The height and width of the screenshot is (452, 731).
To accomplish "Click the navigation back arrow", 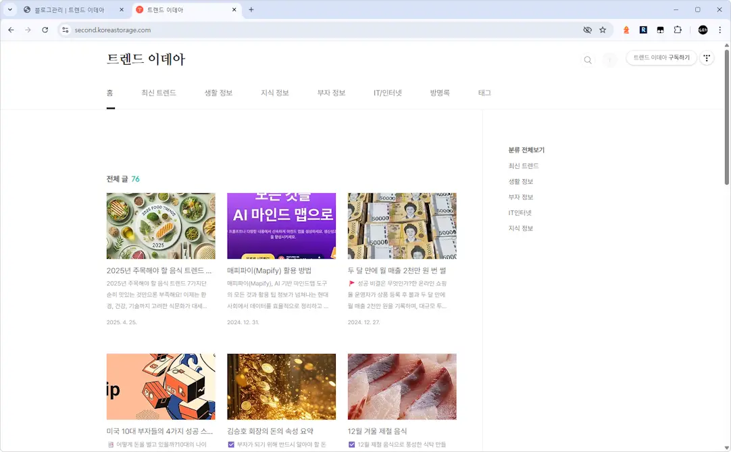I will (x=11, y=30).
